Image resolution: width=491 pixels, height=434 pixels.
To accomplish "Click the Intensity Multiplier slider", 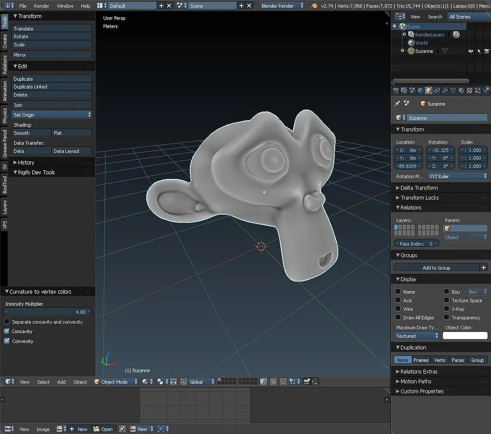I will [47, 312].
